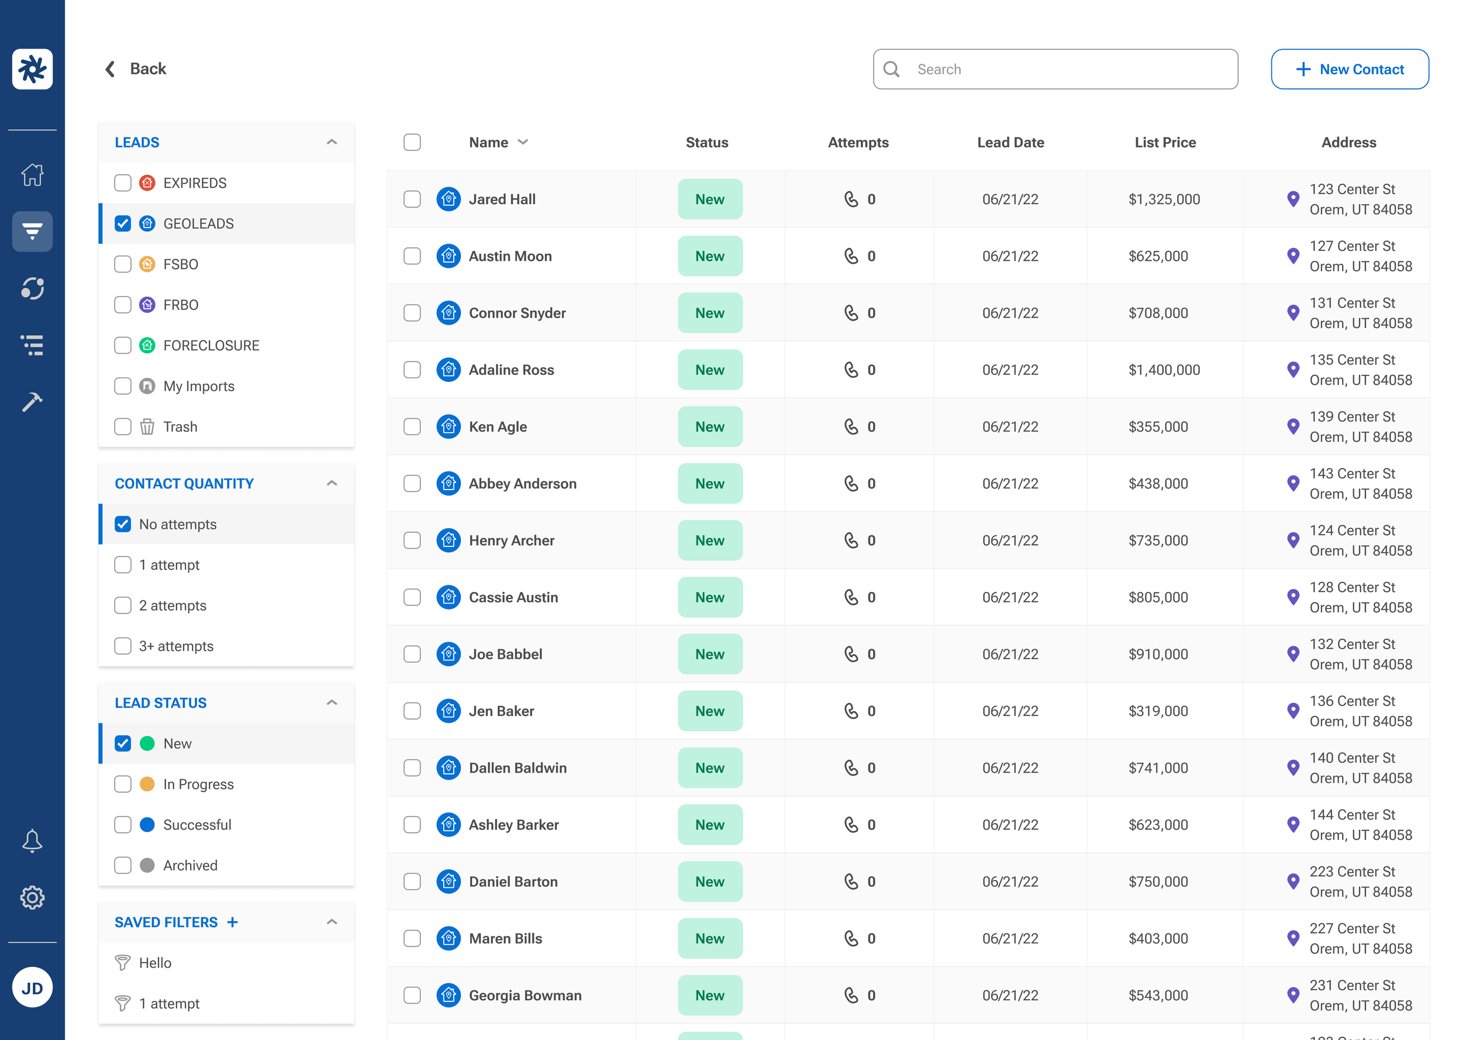Click the plus icon beside Saved Filters
The image size is (1462, 1040).
(232, 922)
